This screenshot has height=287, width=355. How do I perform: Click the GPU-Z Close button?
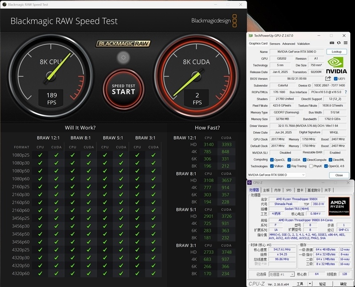(339, 175)
